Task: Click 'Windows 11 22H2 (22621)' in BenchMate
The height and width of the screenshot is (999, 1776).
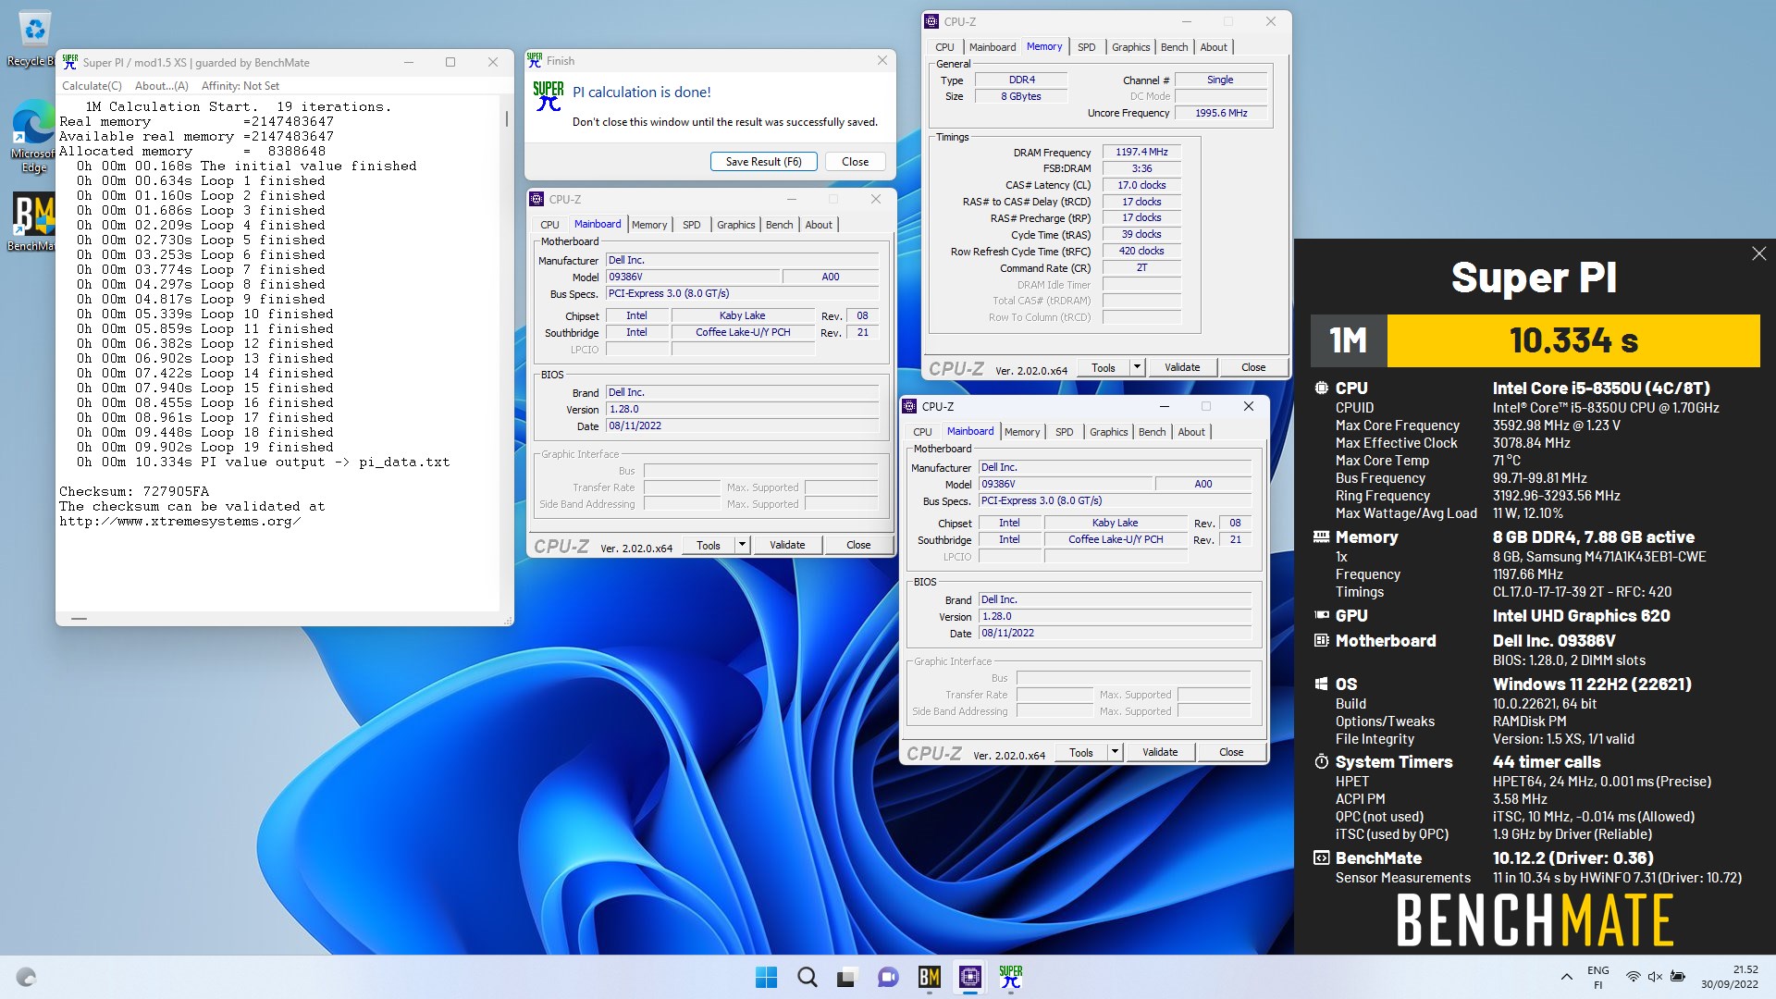Action: coord(1592,684)
